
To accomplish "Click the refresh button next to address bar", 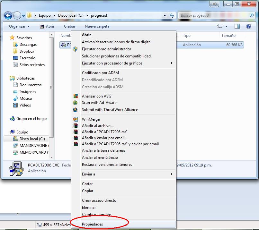I will [172, 15].
